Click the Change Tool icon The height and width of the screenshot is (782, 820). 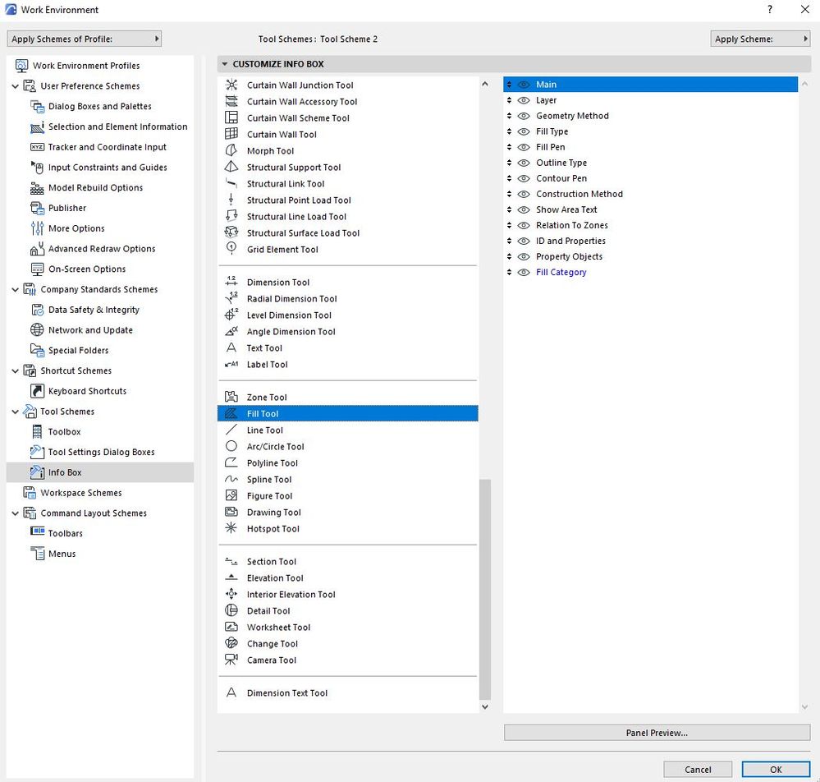(231, 643)
